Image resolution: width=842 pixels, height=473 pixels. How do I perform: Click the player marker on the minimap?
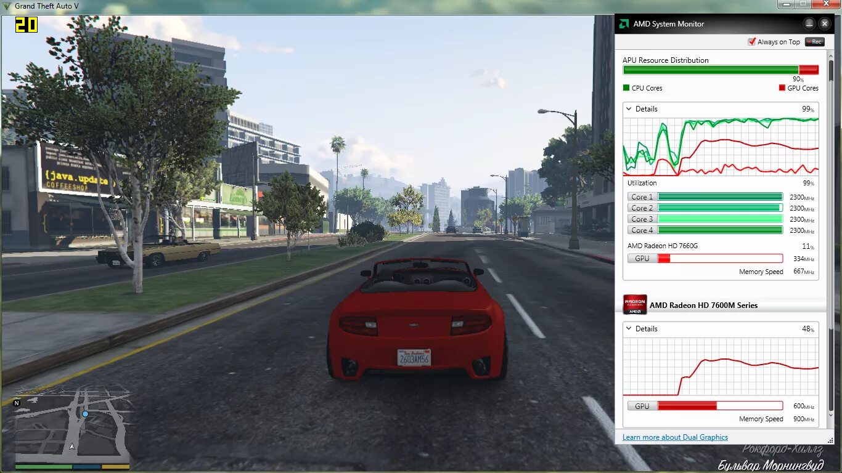pyautogui.click(x=72, y=447)
